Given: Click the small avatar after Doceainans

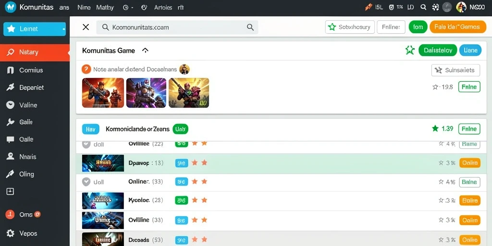Looking at the screenshot, I should [184, 69].
